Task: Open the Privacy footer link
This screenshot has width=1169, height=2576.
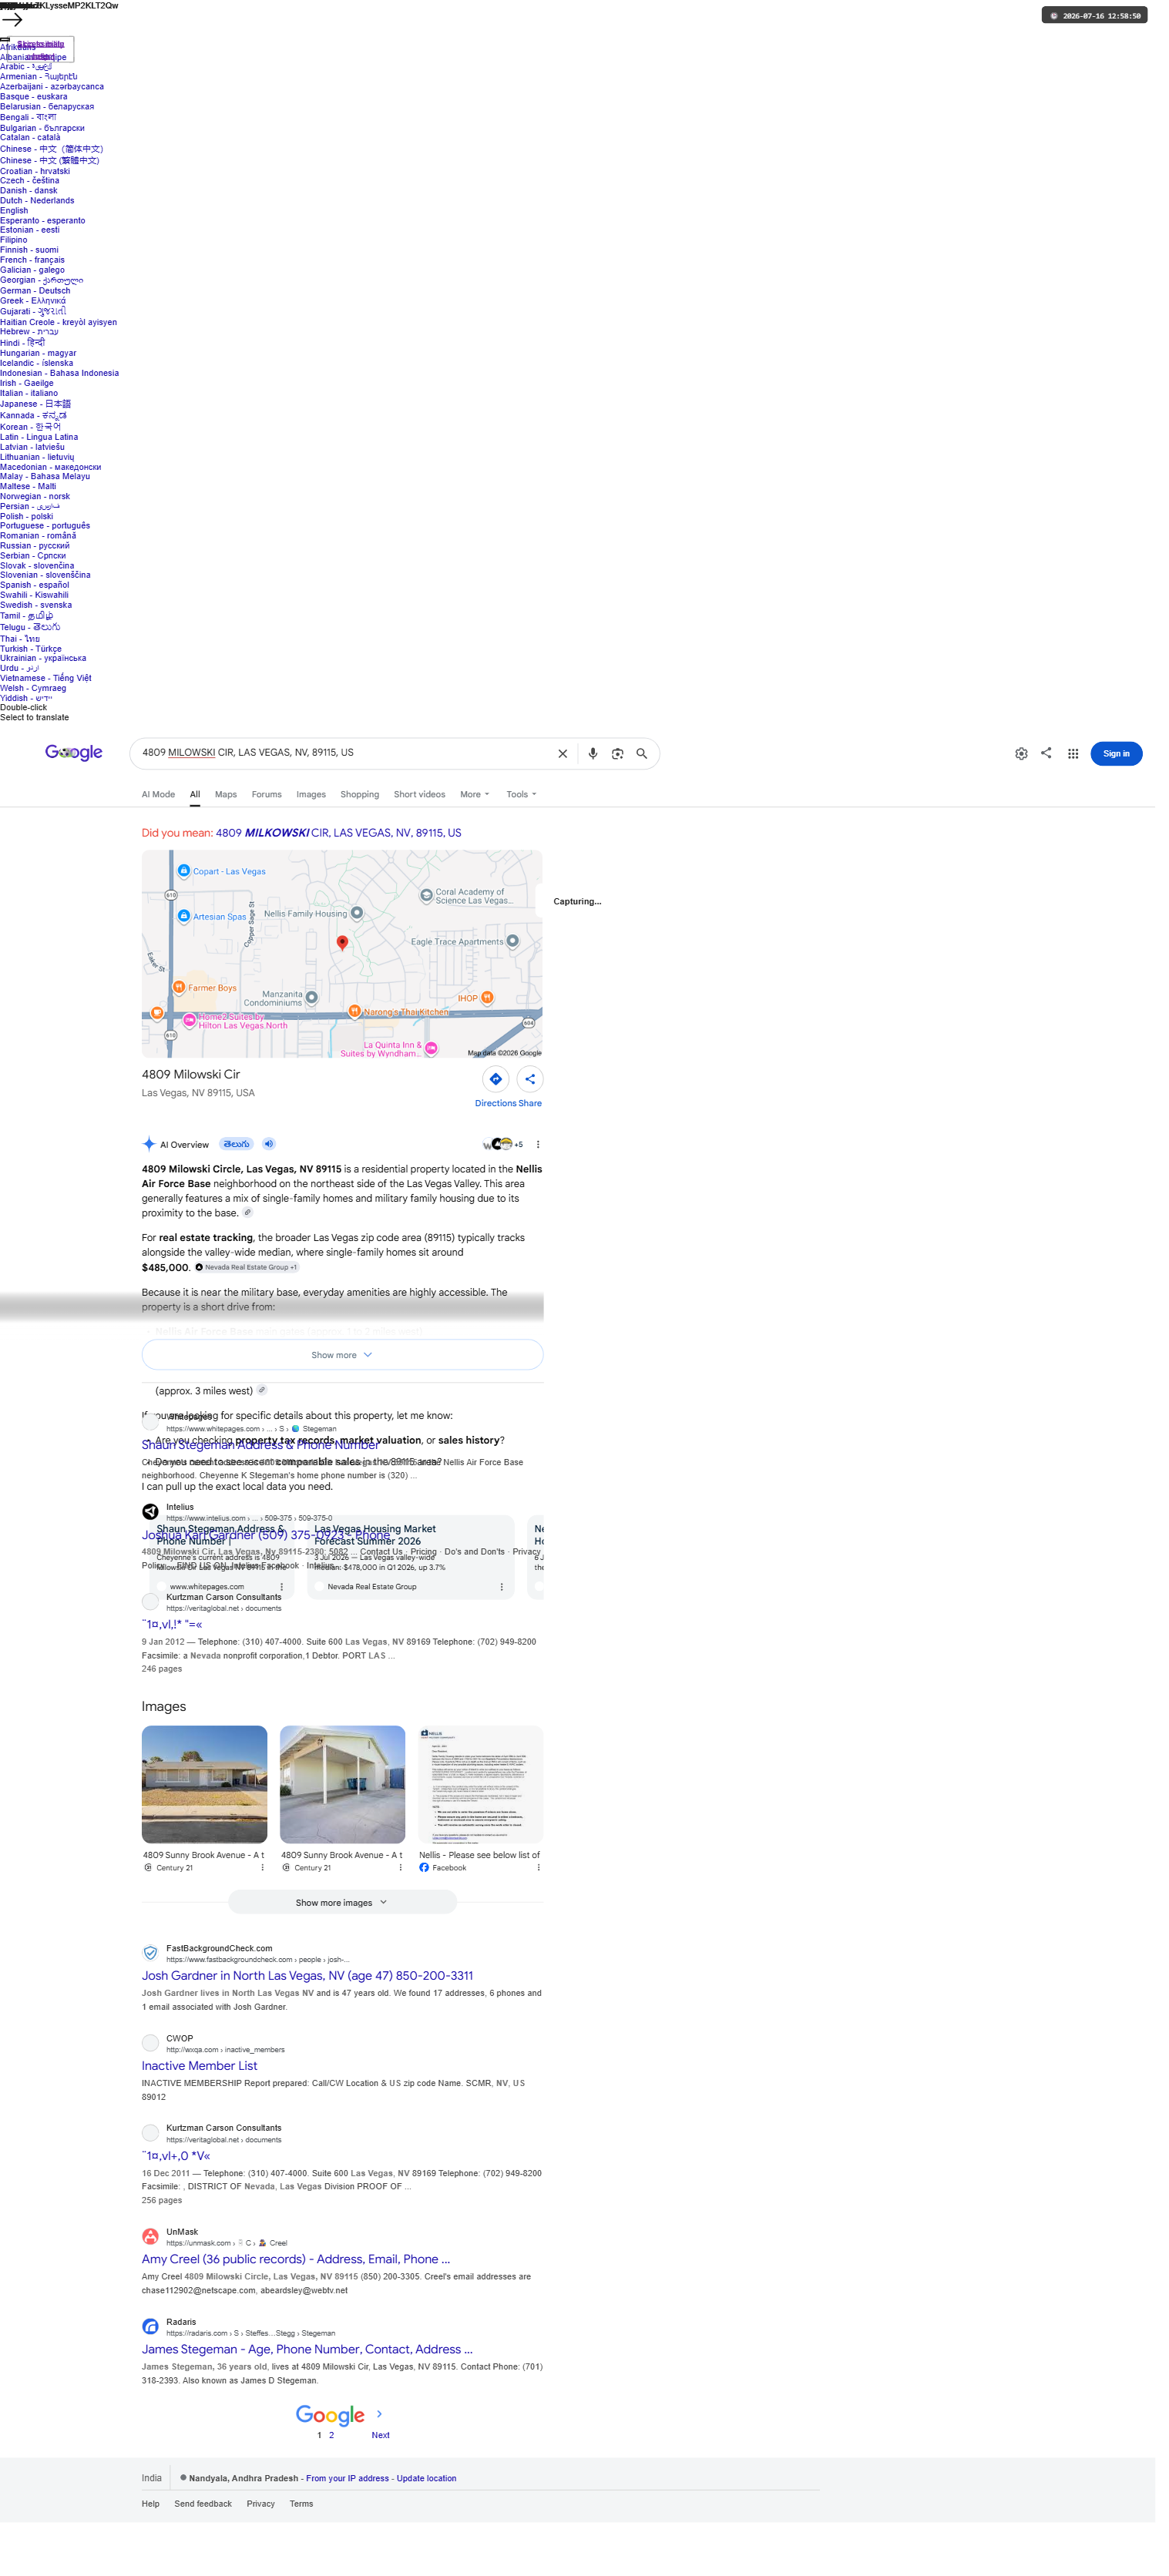Action: tap(264, 2534)
